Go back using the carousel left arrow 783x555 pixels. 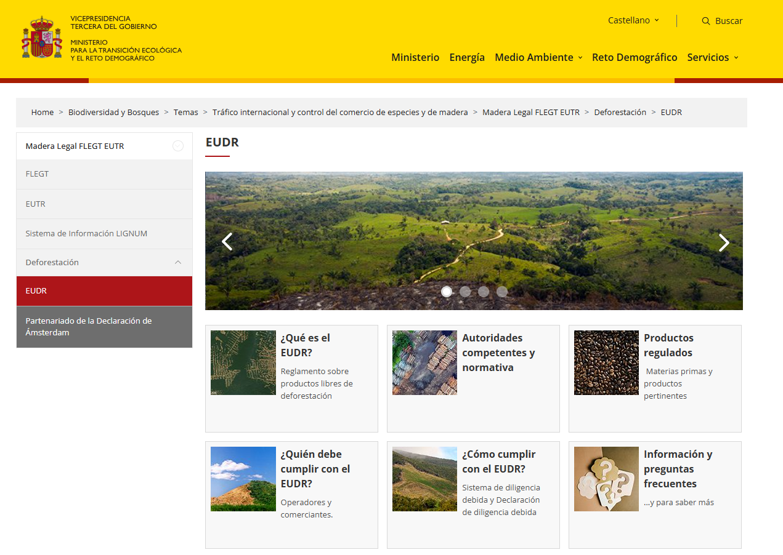[x=227, y=241]
